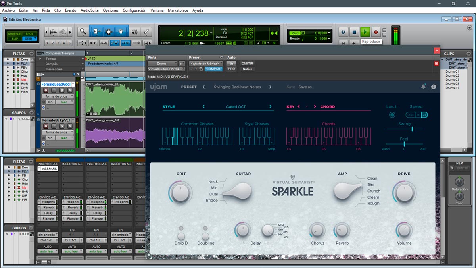Set speed to 2x
476x268 pixels.
[424, 115]
